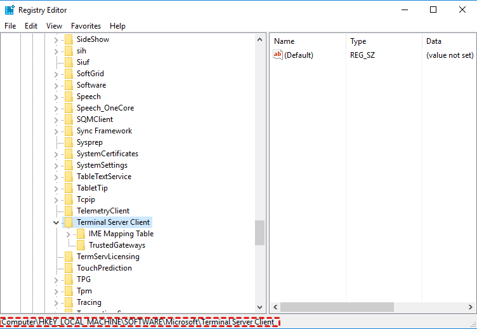Select the Tracing key label
The image size is (477, 329).
89,302
